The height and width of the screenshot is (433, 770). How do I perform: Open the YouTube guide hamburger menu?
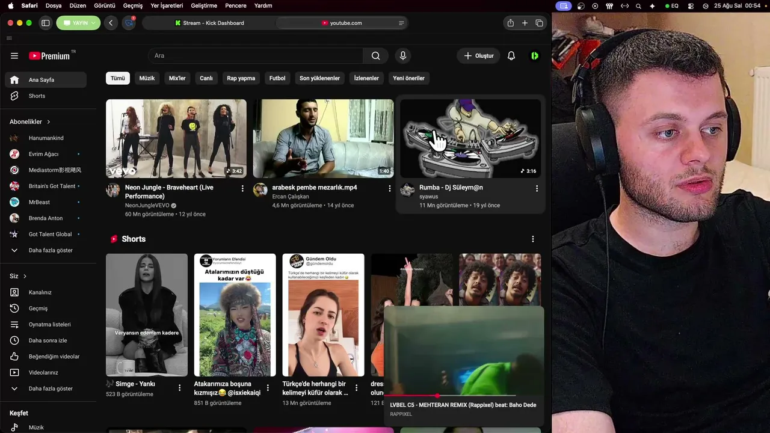click(14, 56)
